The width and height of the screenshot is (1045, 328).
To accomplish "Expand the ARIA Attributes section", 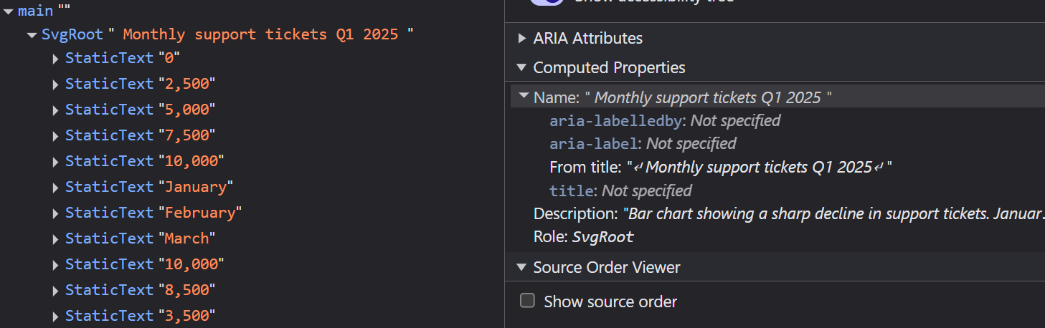I will pos(522,38).
